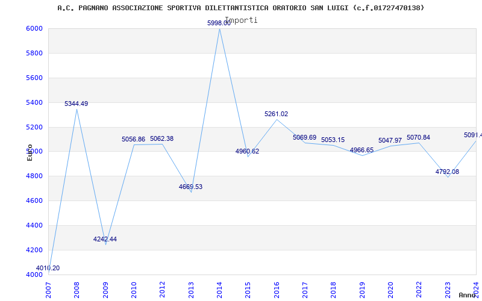The image size is (482, 301).
Task: Select the 4960.62 data label
Action: coord(247,152)
